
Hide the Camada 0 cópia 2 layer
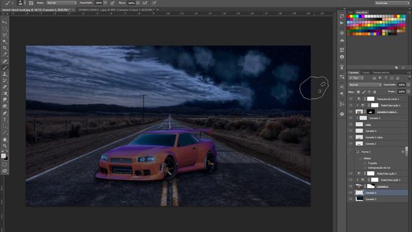[x=351, y=111]
